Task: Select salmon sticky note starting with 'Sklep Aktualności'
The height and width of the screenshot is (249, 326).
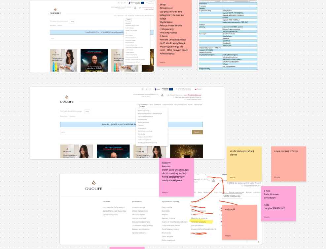Action: pos(174,33)
